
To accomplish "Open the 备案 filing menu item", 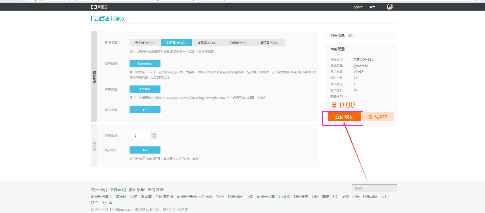I will pos(372,7).
